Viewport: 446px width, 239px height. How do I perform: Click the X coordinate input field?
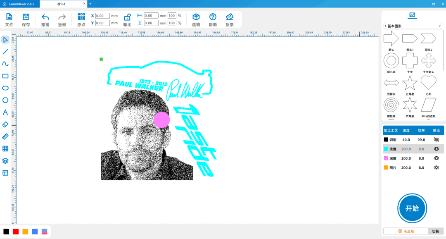(102, 16)
